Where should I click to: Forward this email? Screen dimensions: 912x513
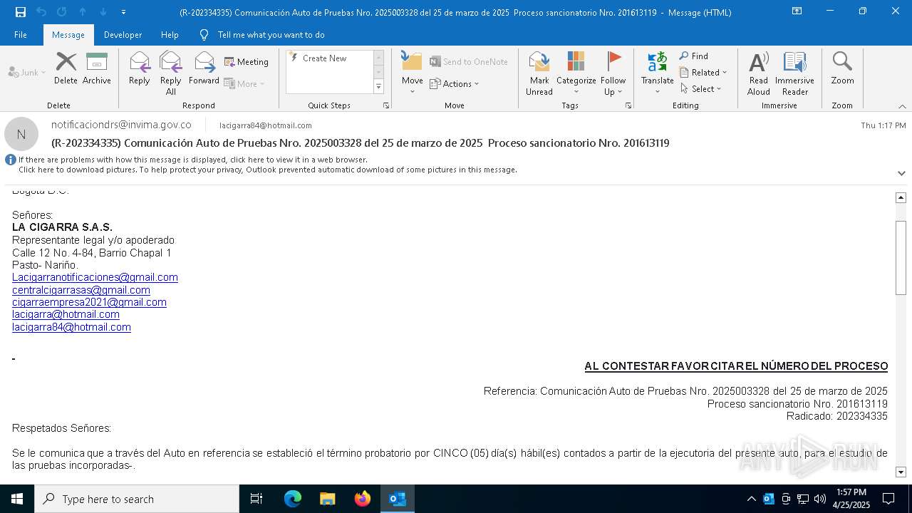[204, 68]
